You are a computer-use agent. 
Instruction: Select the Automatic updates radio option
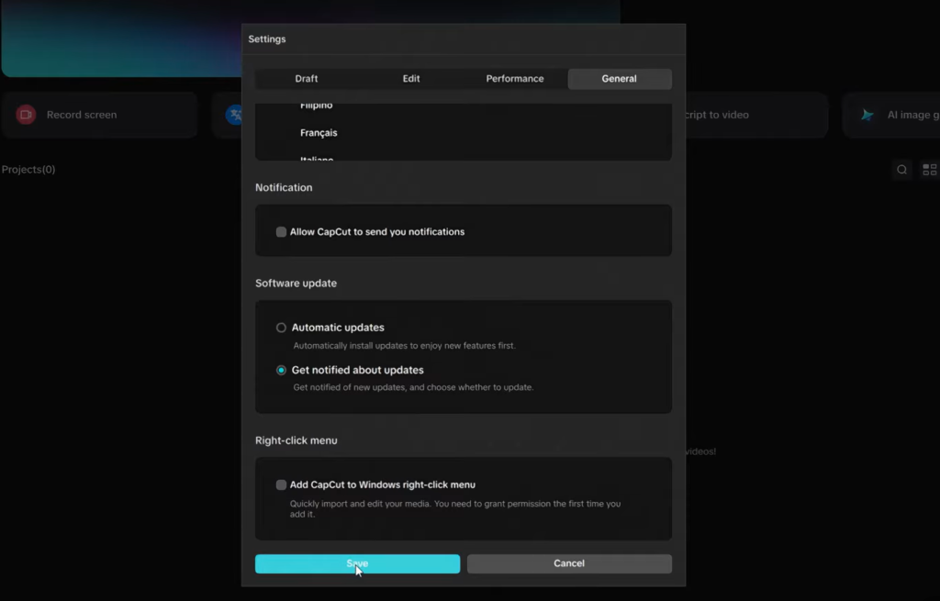[281, 328]
